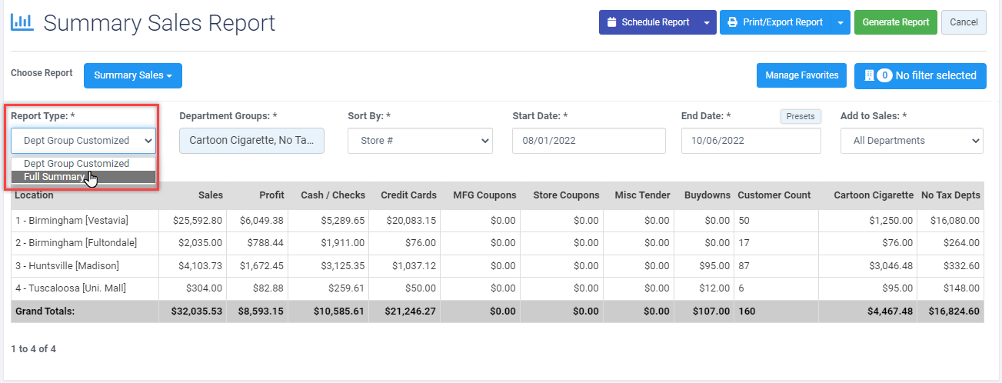Screen dimensions: 1002x383
Task: Click the Grand Totals label
Action: coord(45,311)
